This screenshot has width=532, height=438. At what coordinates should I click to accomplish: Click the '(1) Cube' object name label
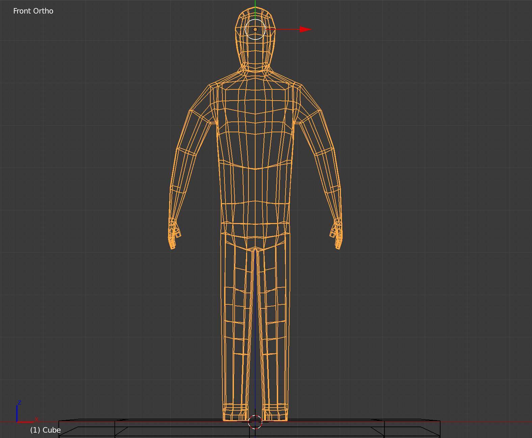pyautogui.click(x=45, y=430)
